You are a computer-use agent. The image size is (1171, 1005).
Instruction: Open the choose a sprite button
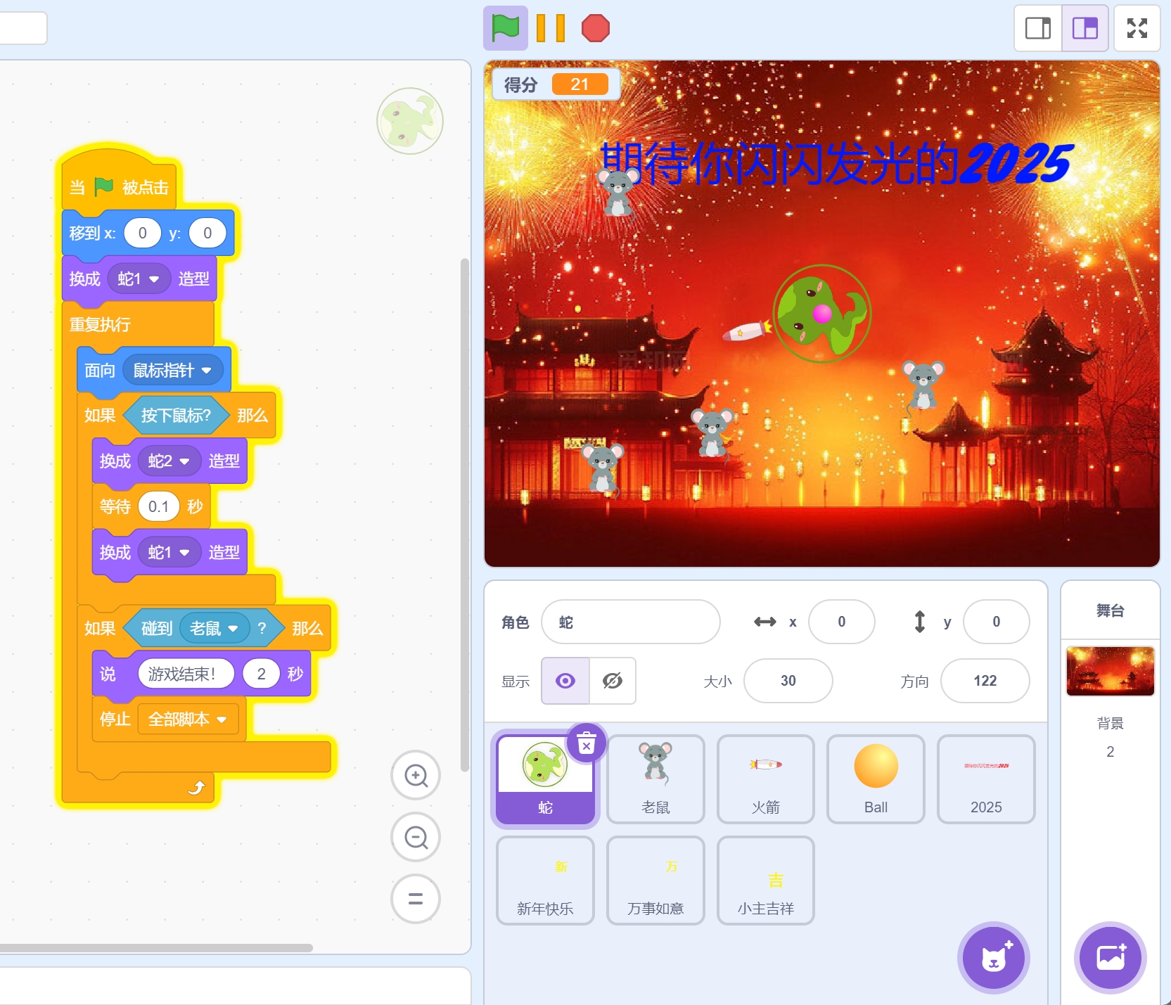pos(993,957)
